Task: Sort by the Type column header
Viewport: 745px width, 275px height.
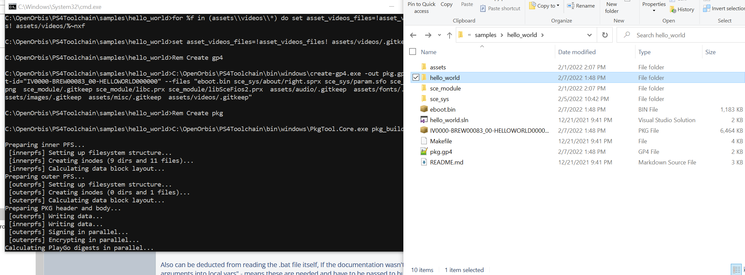Action: coord(644,52)
